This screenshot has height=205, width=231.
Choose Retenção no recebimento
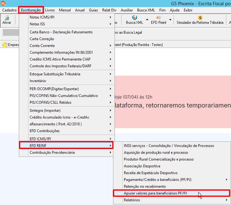pos(172,186)
